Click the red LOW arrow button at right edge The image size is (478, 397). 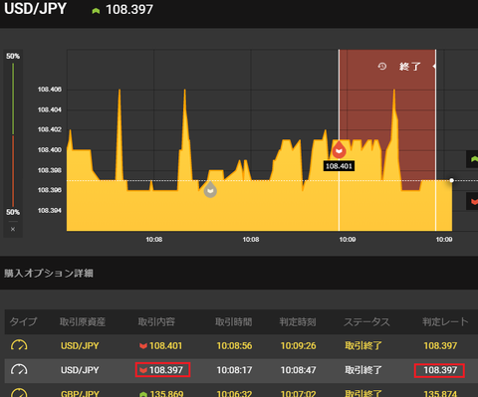coord(473,201)
